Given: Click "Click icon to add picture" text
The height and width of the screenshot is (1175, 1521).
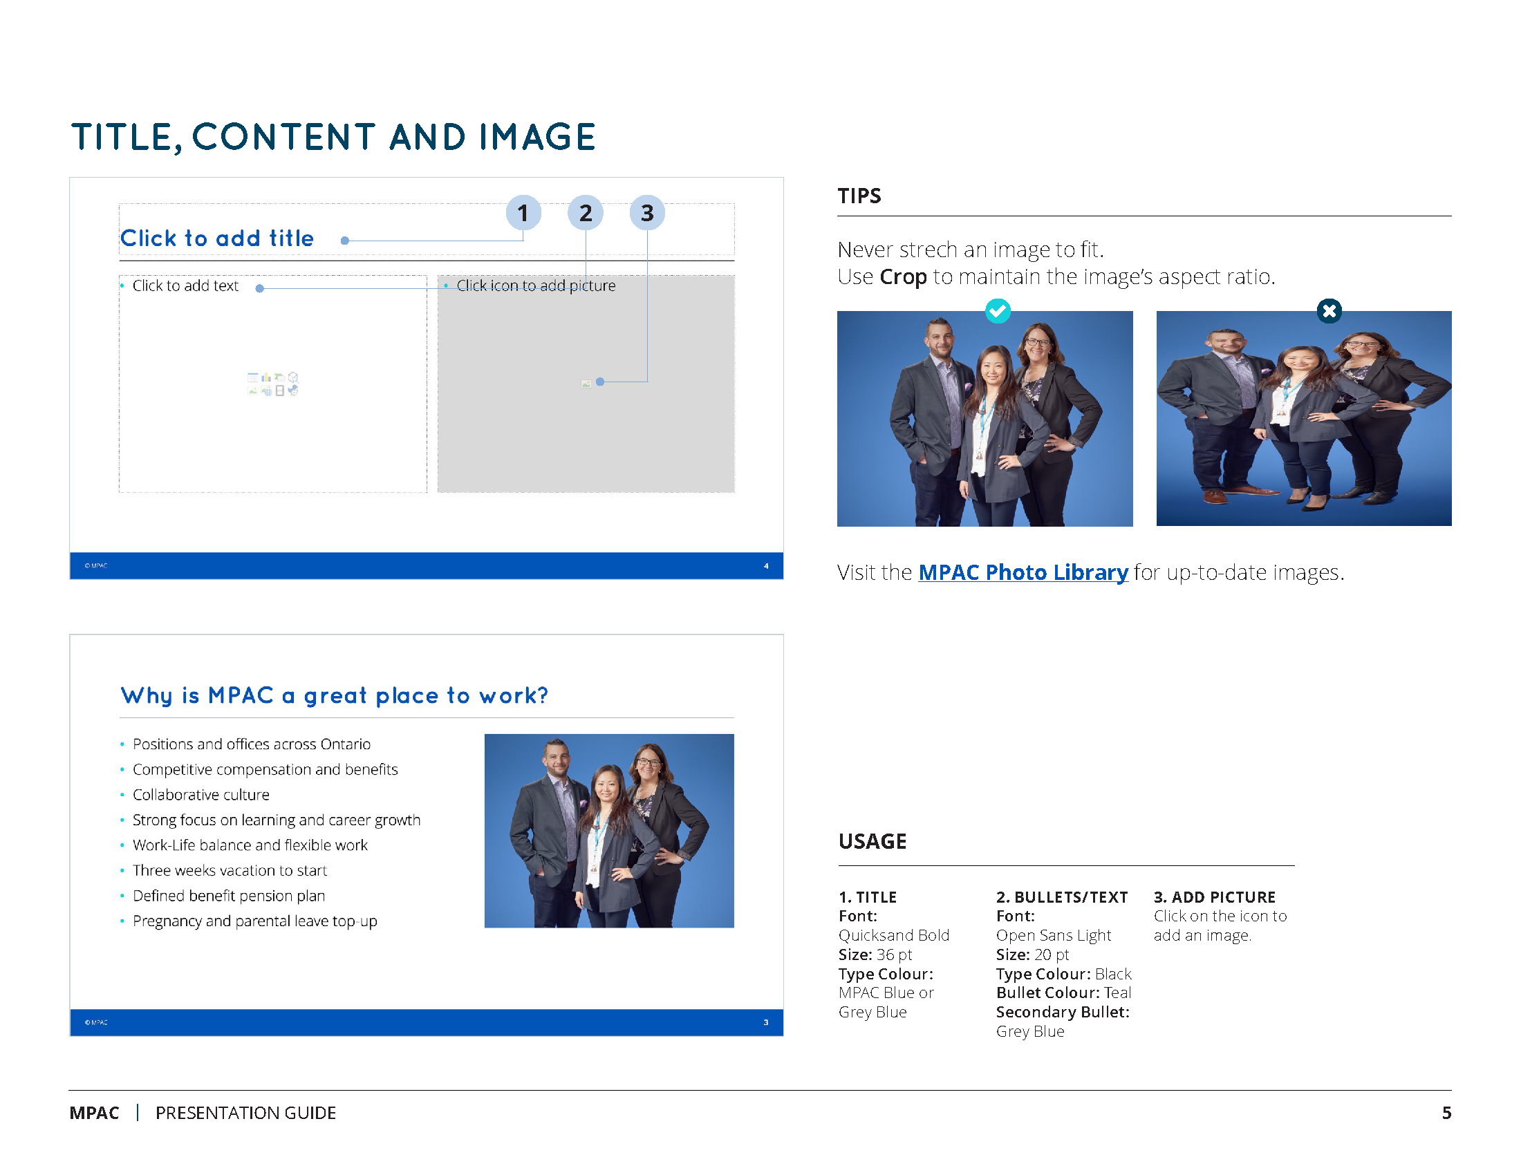Looking at the screenshot, I should pos(536,286).
